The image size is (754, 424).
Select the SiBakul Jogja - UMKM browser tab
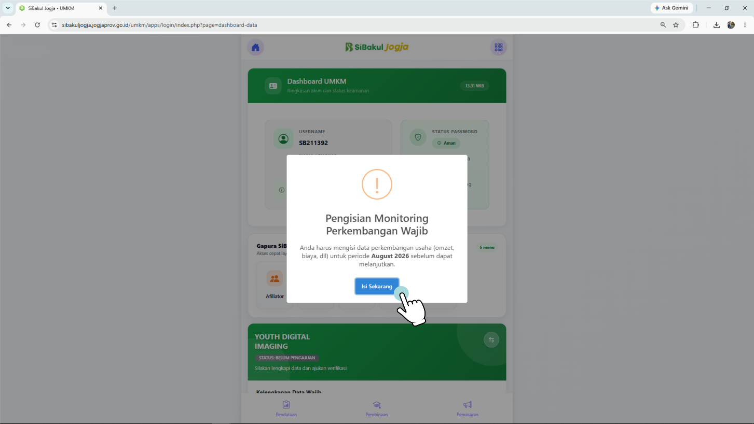coord(61,8)
